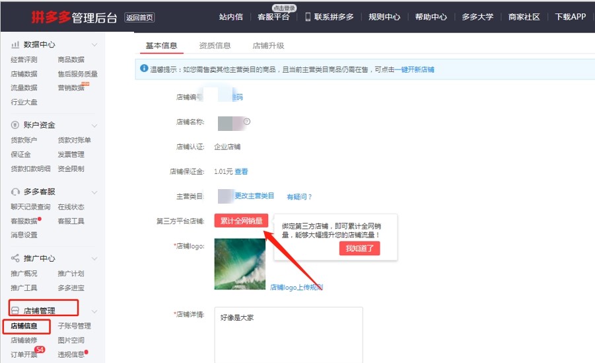This screenshot has height=363, width=595.
Task: Open 商家社区 in the top navigation
Action: [x=524, y=17]
